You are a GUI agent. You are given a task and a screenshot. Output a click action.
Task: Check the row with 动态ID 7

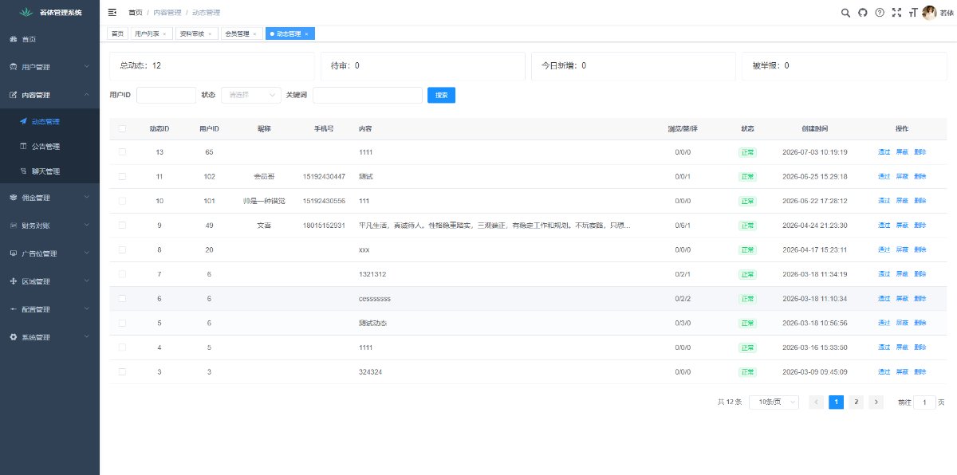(122, 274)
